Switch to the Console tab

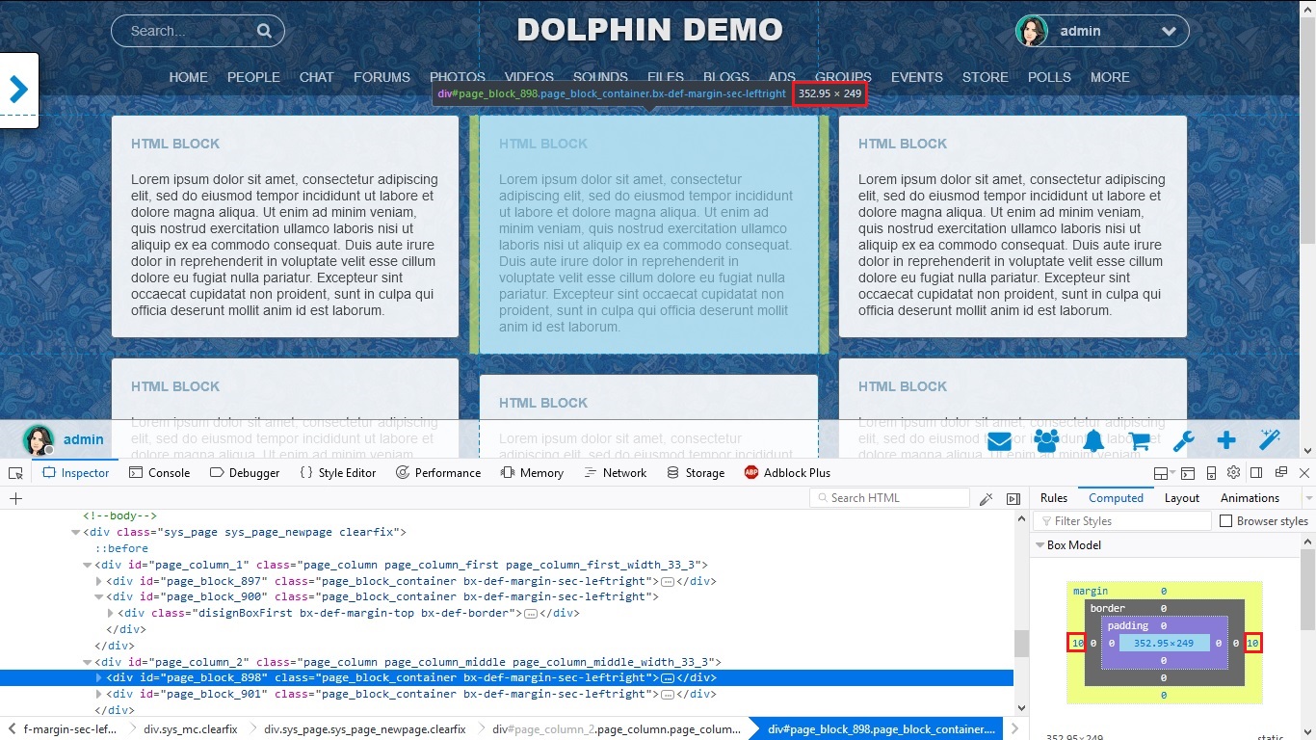159,473
